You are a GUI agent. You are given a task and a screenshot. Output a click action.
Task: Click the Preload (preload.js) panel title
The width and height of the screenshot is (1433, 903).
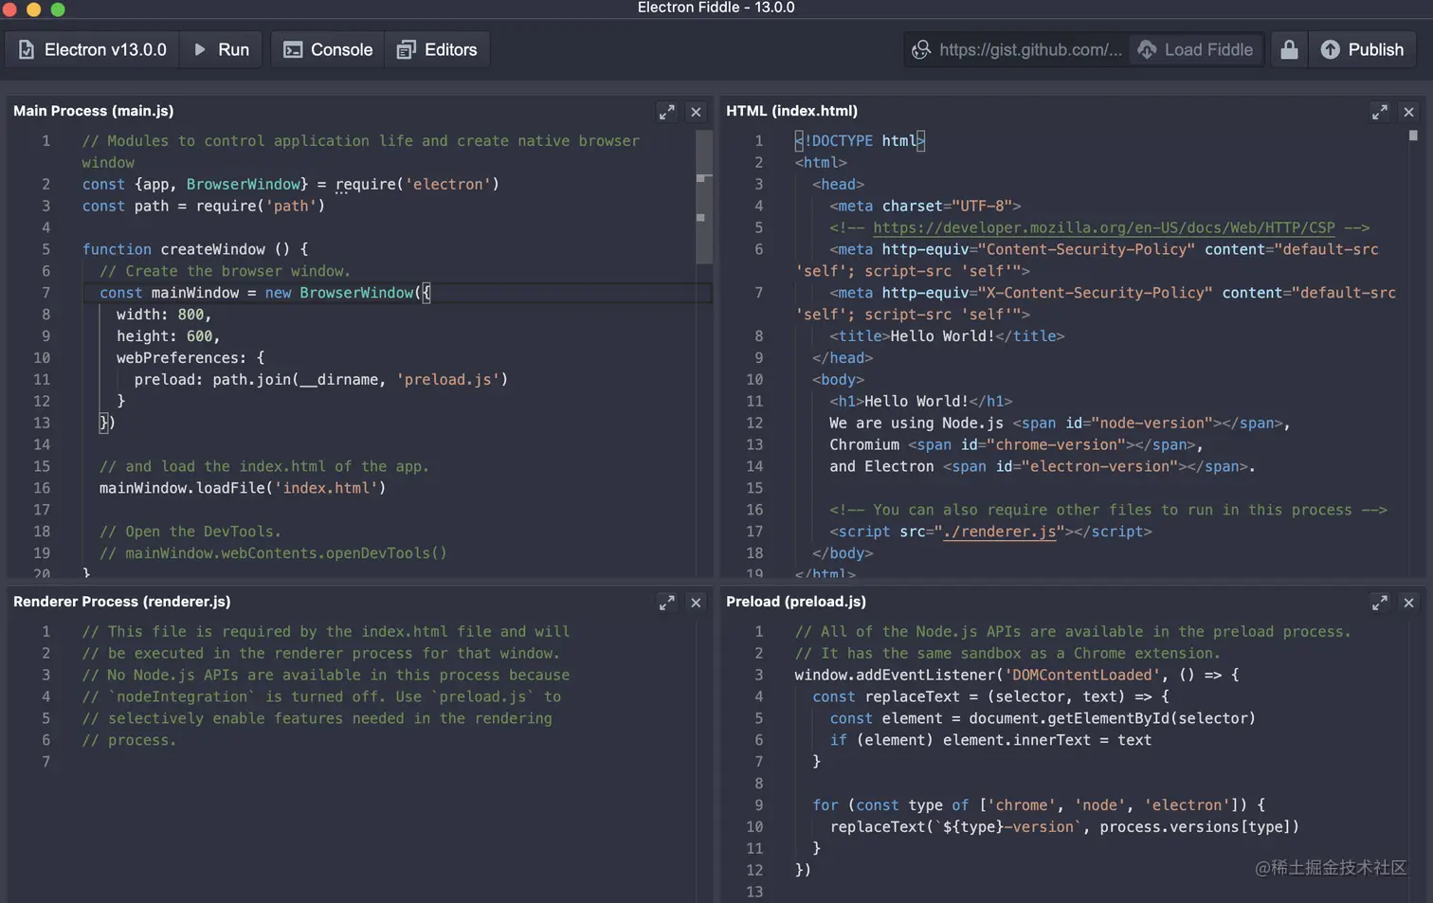[x=796, y=602]
